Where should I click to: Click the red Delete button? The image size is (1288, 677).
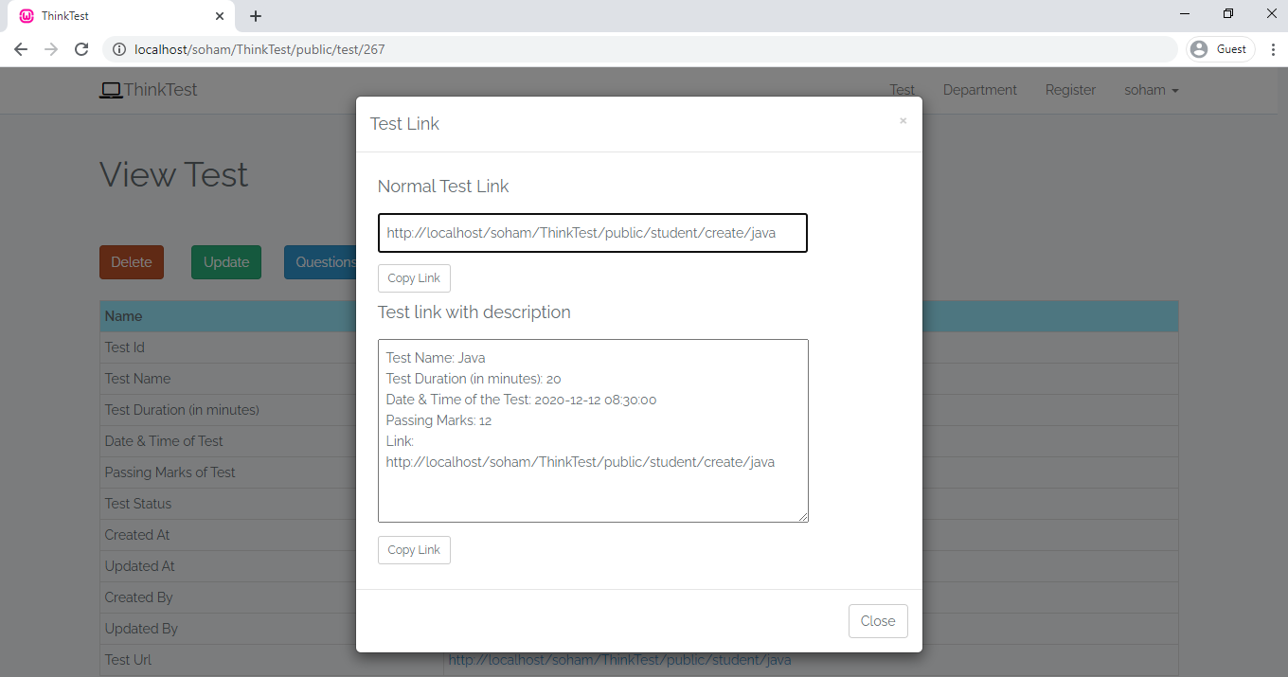tap(132, 262)
